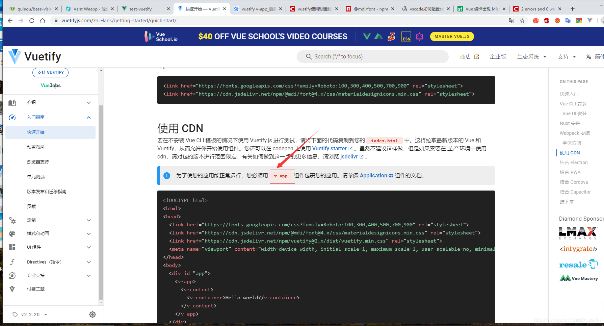Select 快速开始 in the sidebar
The width and height of the screenshot is (604, 326).
coord(50,132)
